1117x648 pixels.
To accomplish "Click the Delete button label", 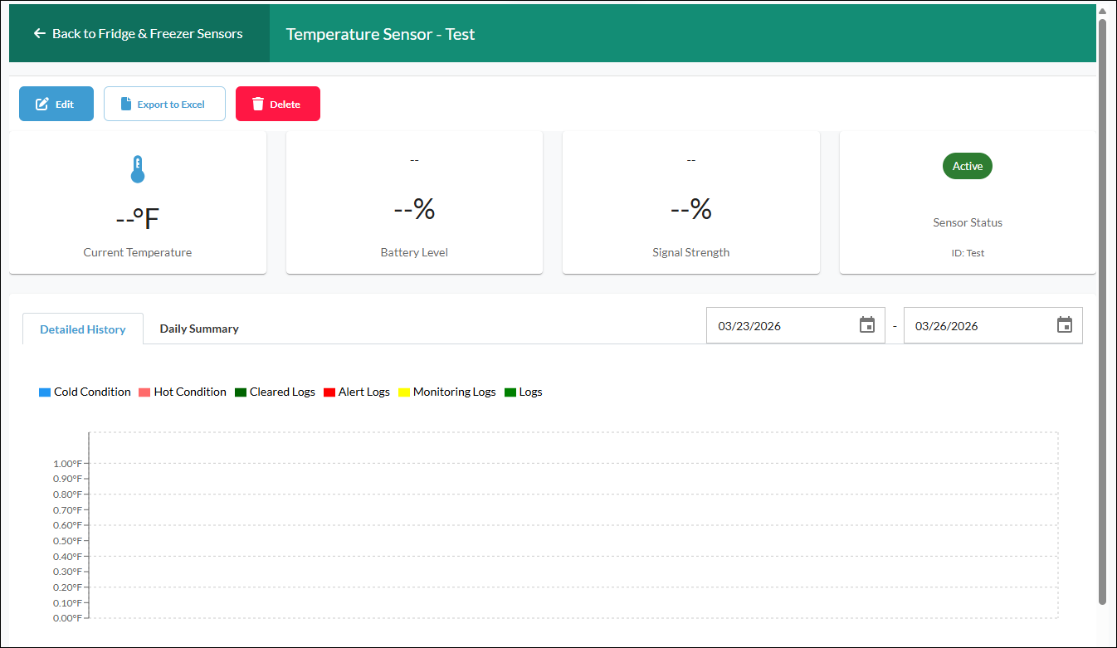I will click(285, 105).
